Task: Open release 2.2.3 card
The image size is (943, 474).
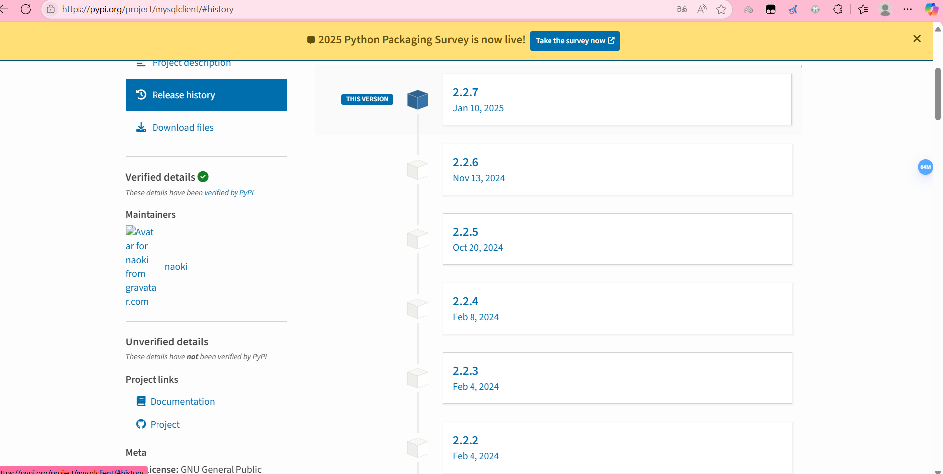Action: point(617,378)
